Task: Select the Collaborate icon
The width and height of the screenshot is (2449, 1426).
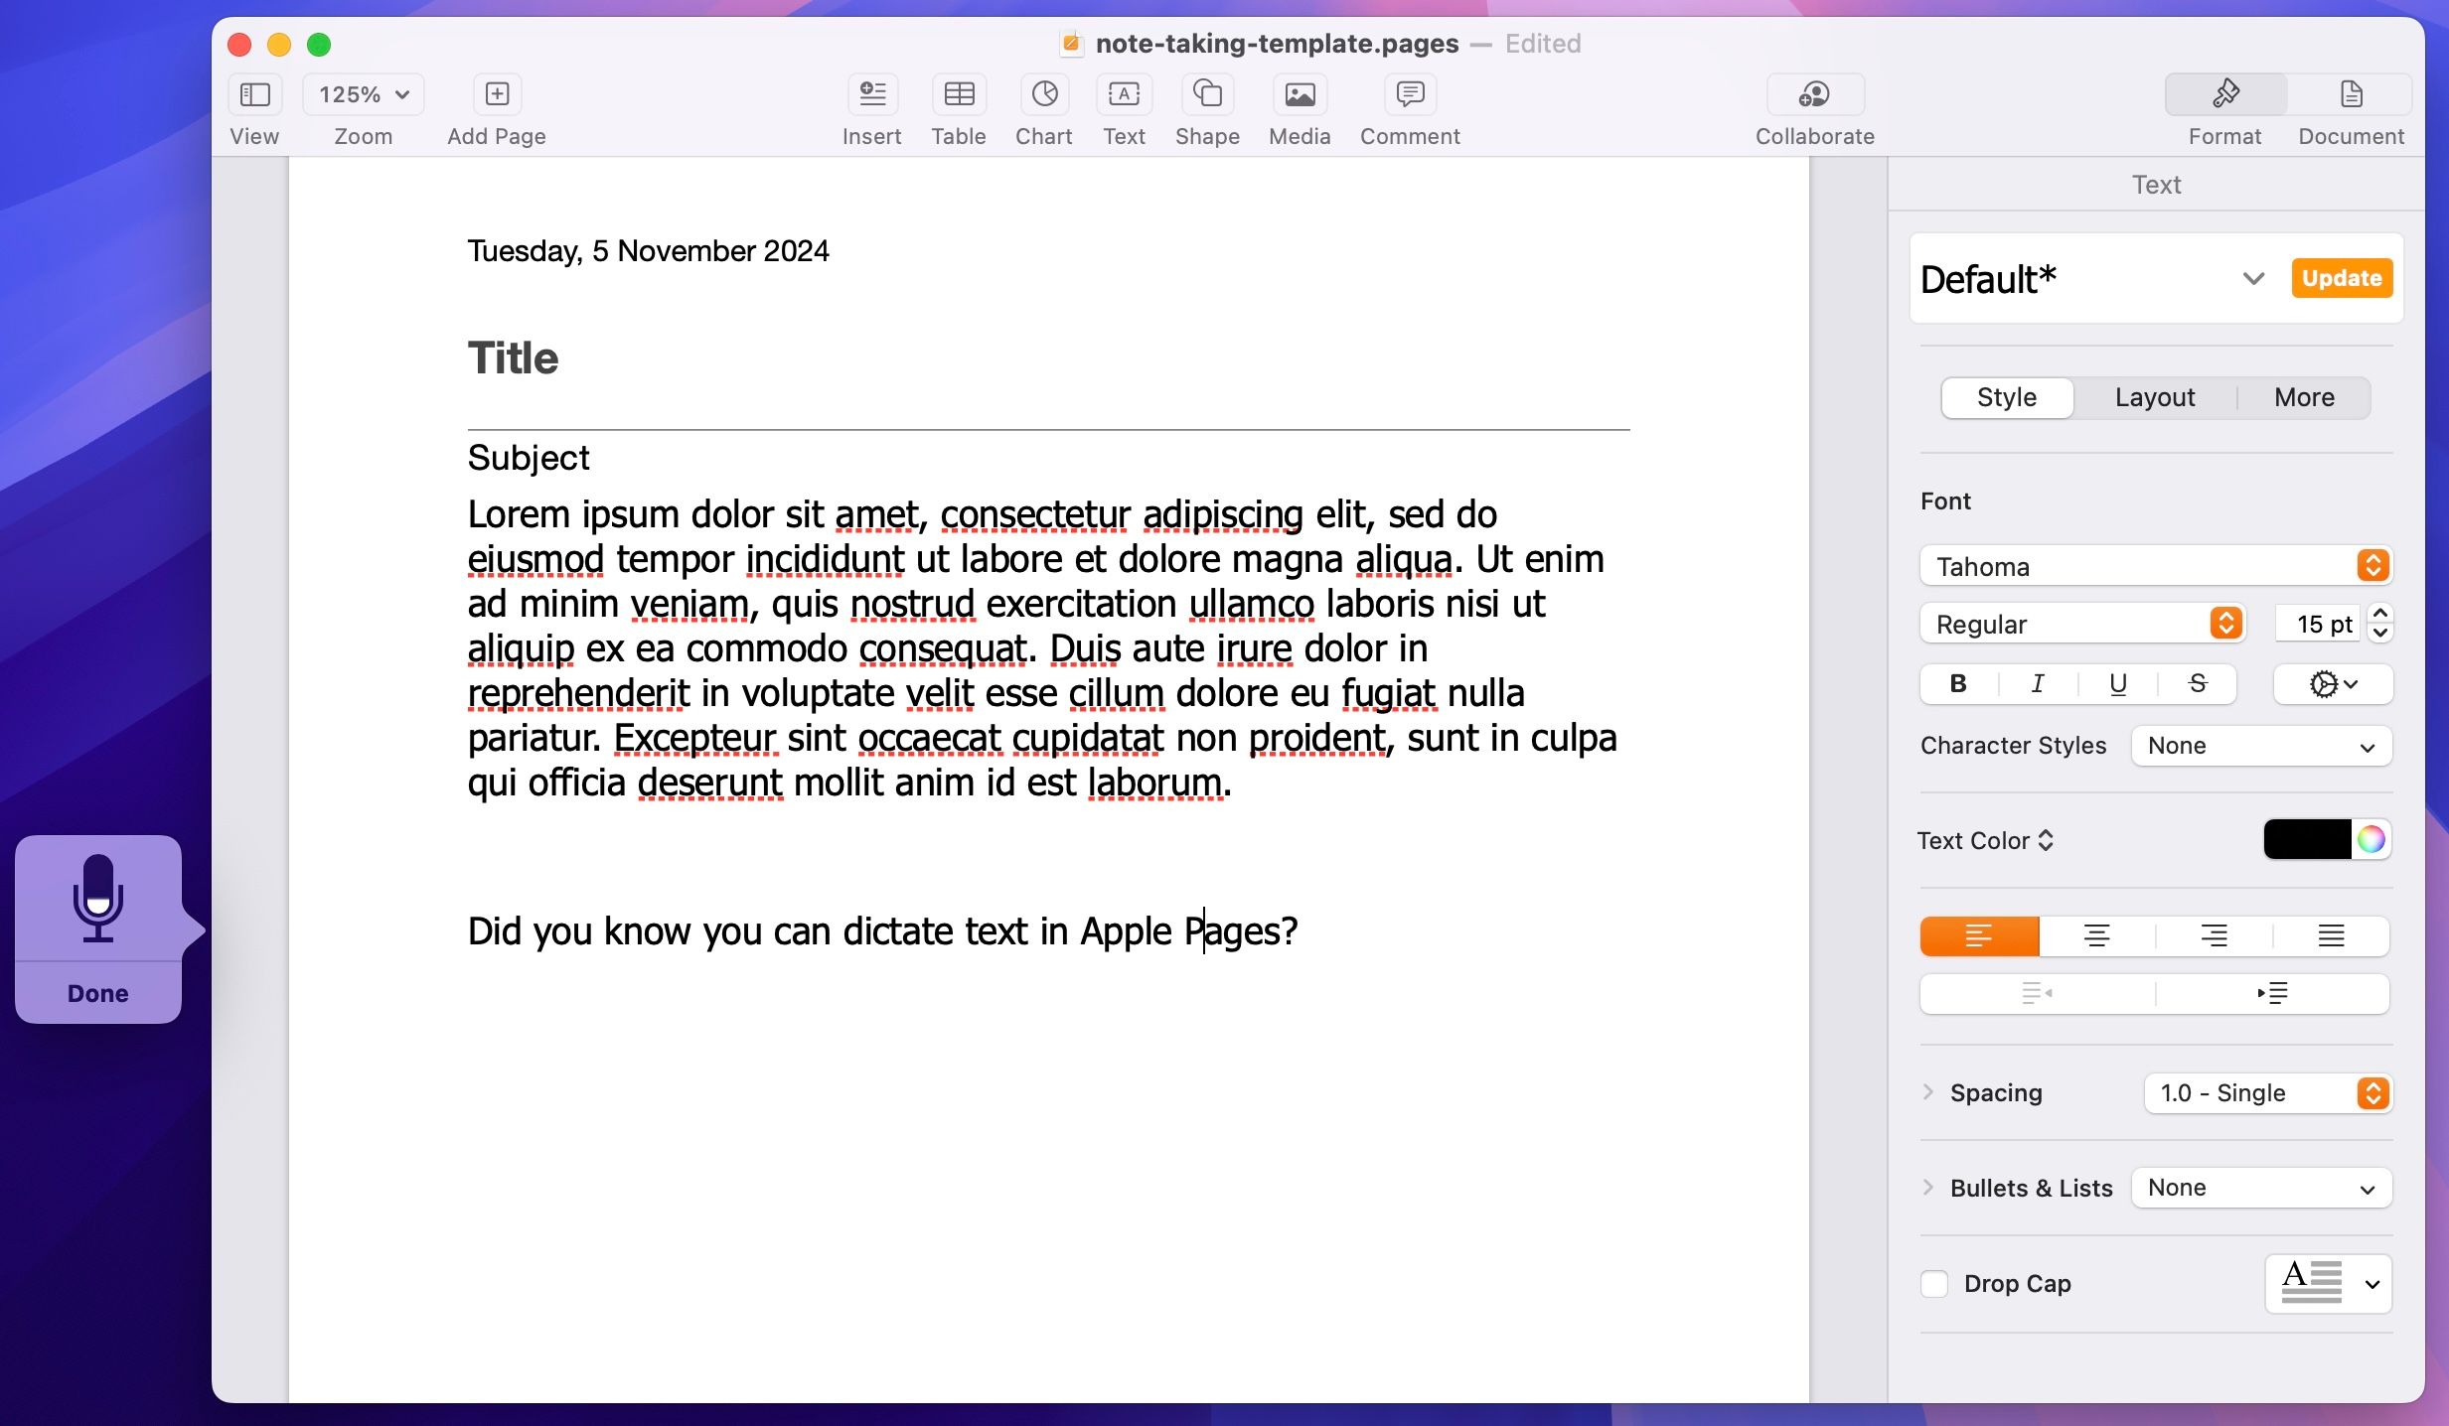Action: click(1815, 93)
